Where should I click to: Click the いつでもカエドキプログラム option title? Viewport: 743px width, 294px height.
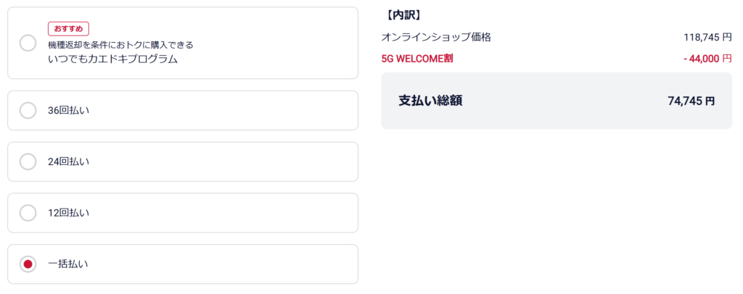[112, 59]
